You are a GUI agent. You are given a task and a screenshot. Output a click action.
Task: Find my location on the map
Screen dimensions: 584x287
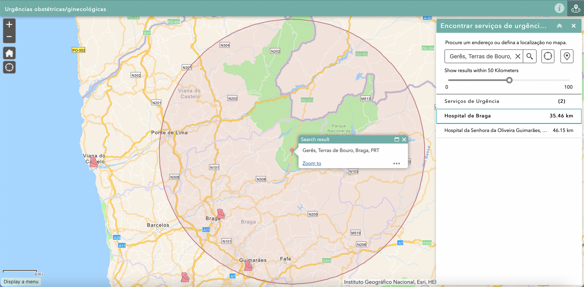tap(9, 67)
